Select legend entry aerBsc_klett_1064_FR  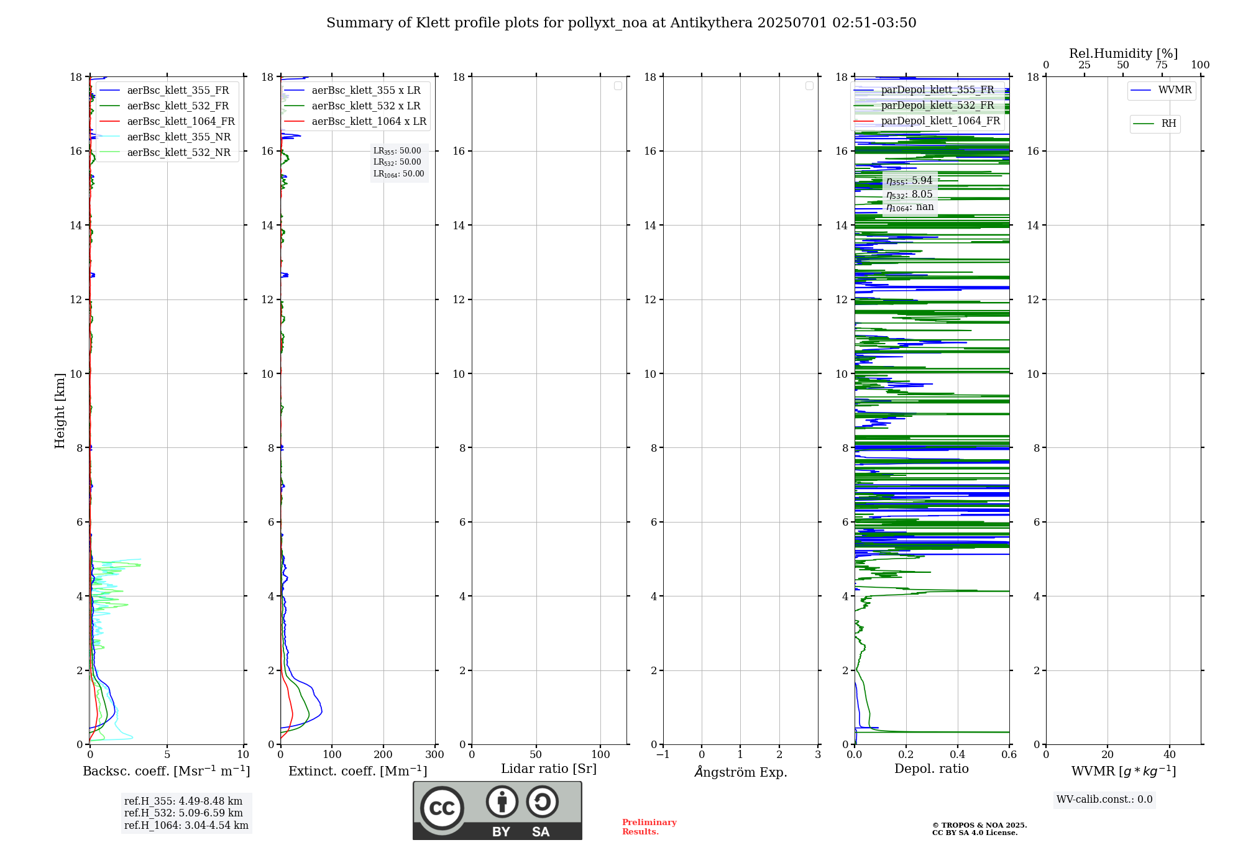tap(167, 122)
